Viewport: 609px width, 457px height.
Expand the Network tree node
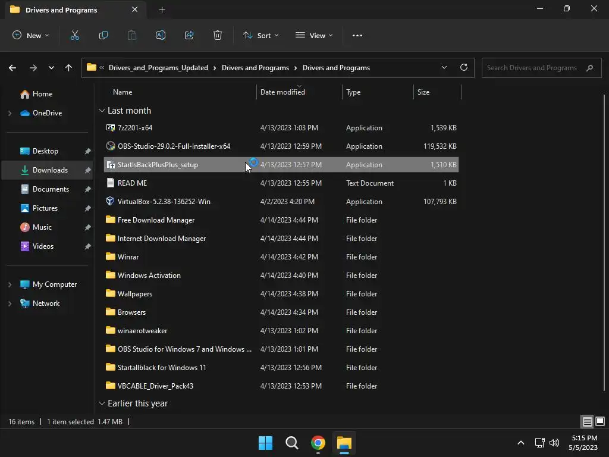10,303
